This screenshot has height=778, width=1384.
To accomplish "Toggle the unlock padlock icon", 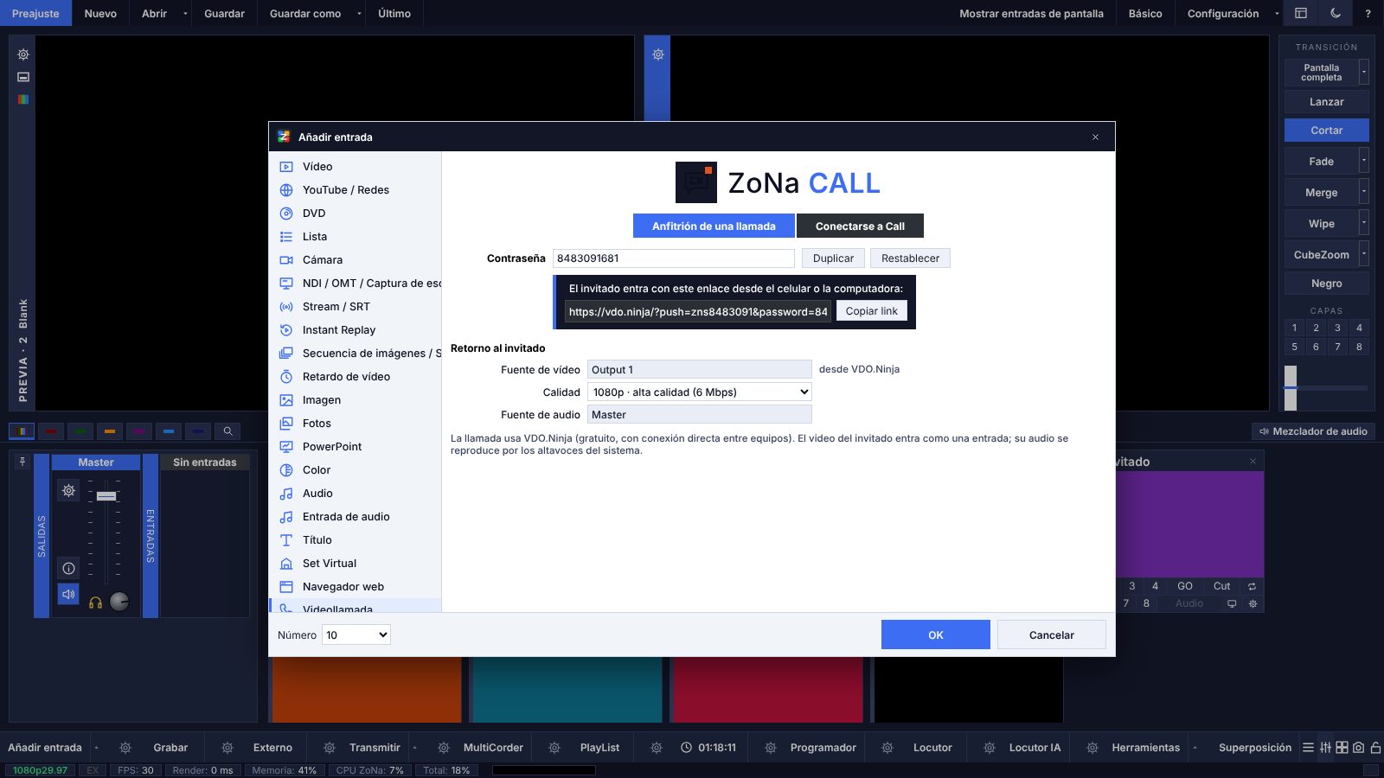I will (1375, 748).
